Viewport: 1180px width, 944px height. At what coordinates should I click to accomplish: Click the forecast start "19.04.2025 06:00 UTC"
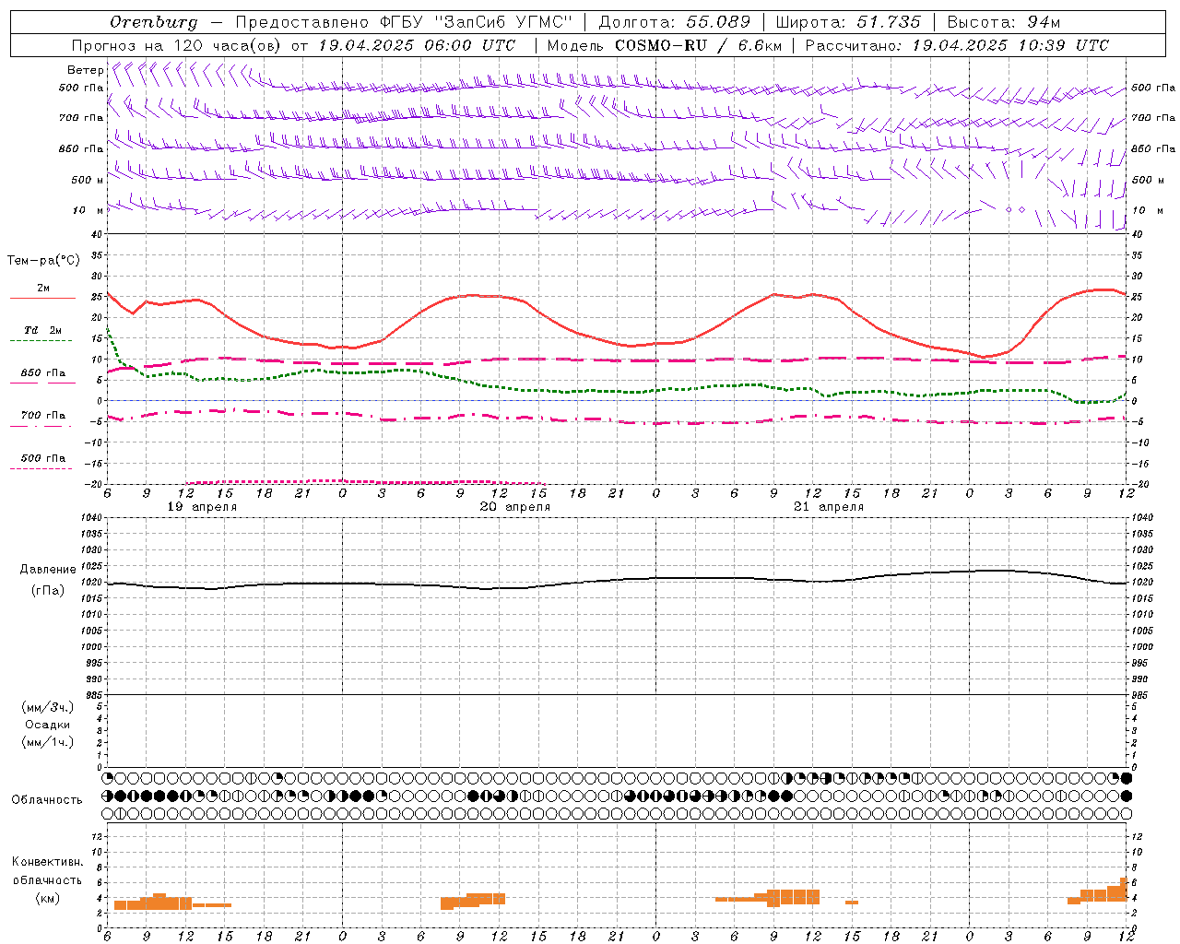[417, 45]
